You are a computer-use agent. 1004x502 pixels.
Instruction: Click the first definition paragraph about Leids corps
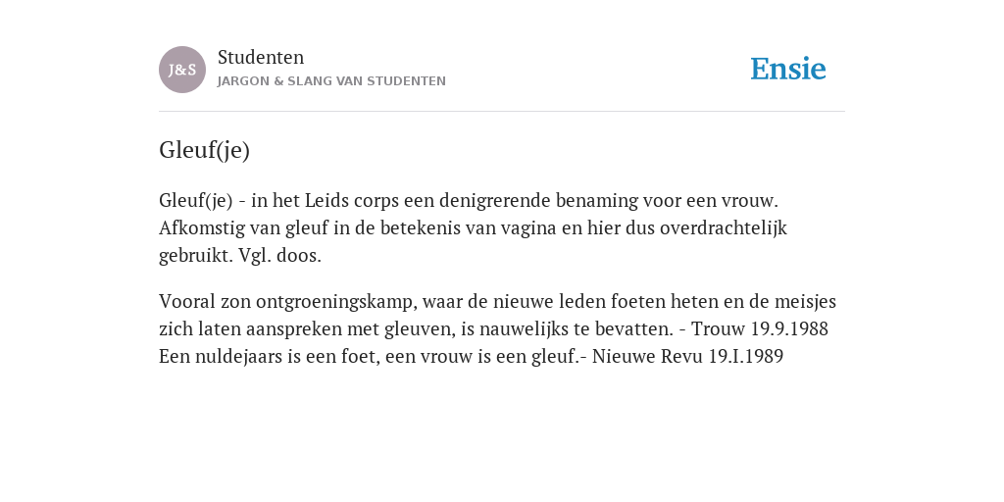(474, 227)
